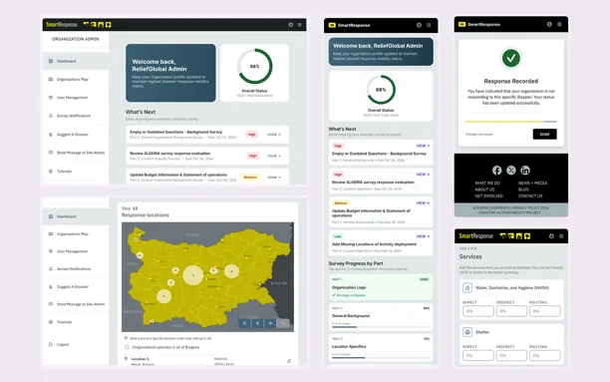Expand VIEW for desktop 'Update Budget Information' row
The height and width of the screenshot is (382, 610).
(x=274, y=178)
